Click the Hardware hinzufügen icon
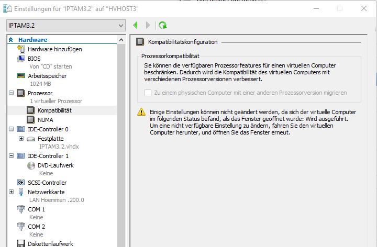Image resolution: width=377 pixels, height=247 pixels. click(x=21, y=49)
